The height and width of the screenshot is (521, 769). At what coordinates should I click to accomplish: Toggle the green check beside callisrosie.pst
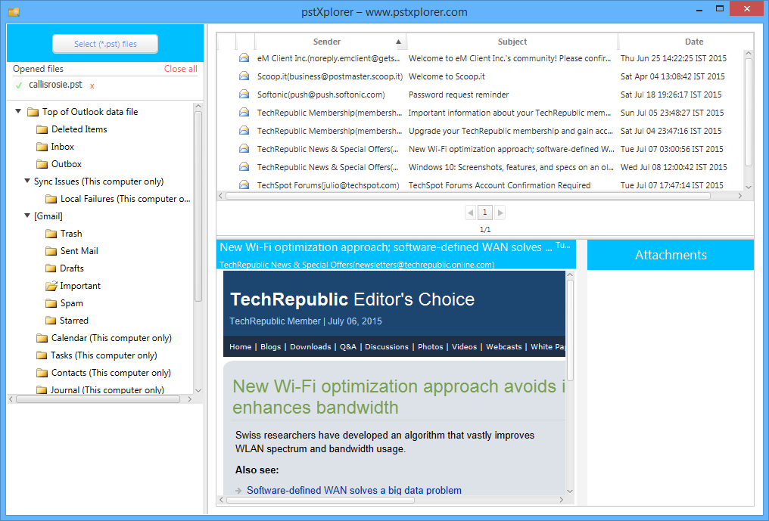click(19, 85)
